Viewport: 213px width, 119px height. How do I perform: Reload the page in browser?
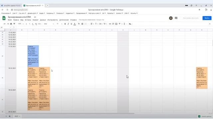click(7, 10)
